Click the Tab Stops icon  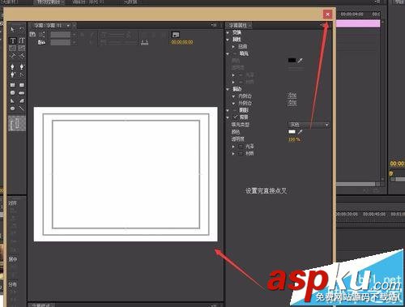[145, 42]
